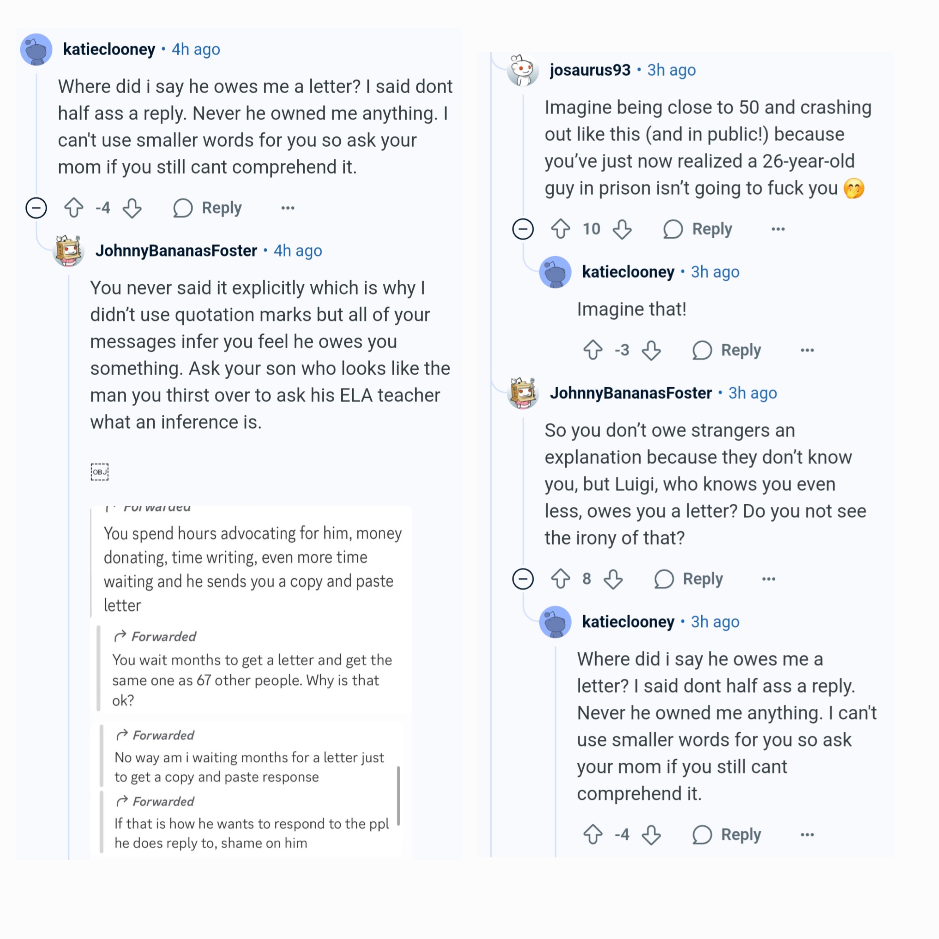The width and height of the screenshot is (939, 939).
Task: Open more options on josaurus93's comment
Action: 778,229
